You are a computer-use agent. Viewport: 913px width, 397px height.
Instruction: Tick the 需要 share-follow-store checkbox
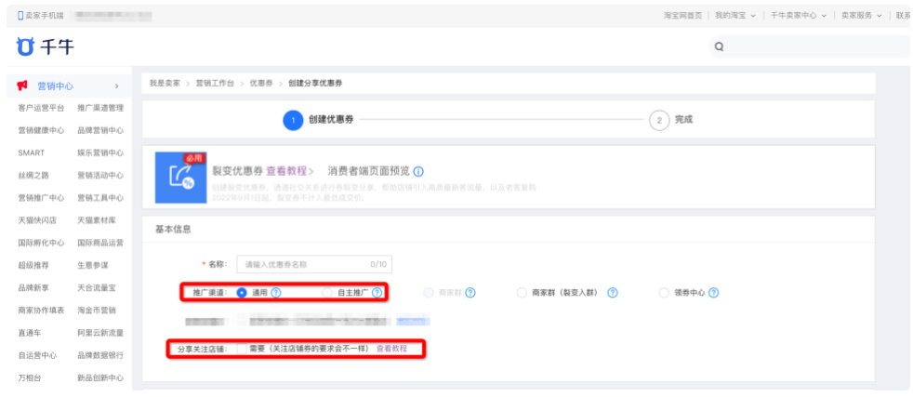[242, 349]
